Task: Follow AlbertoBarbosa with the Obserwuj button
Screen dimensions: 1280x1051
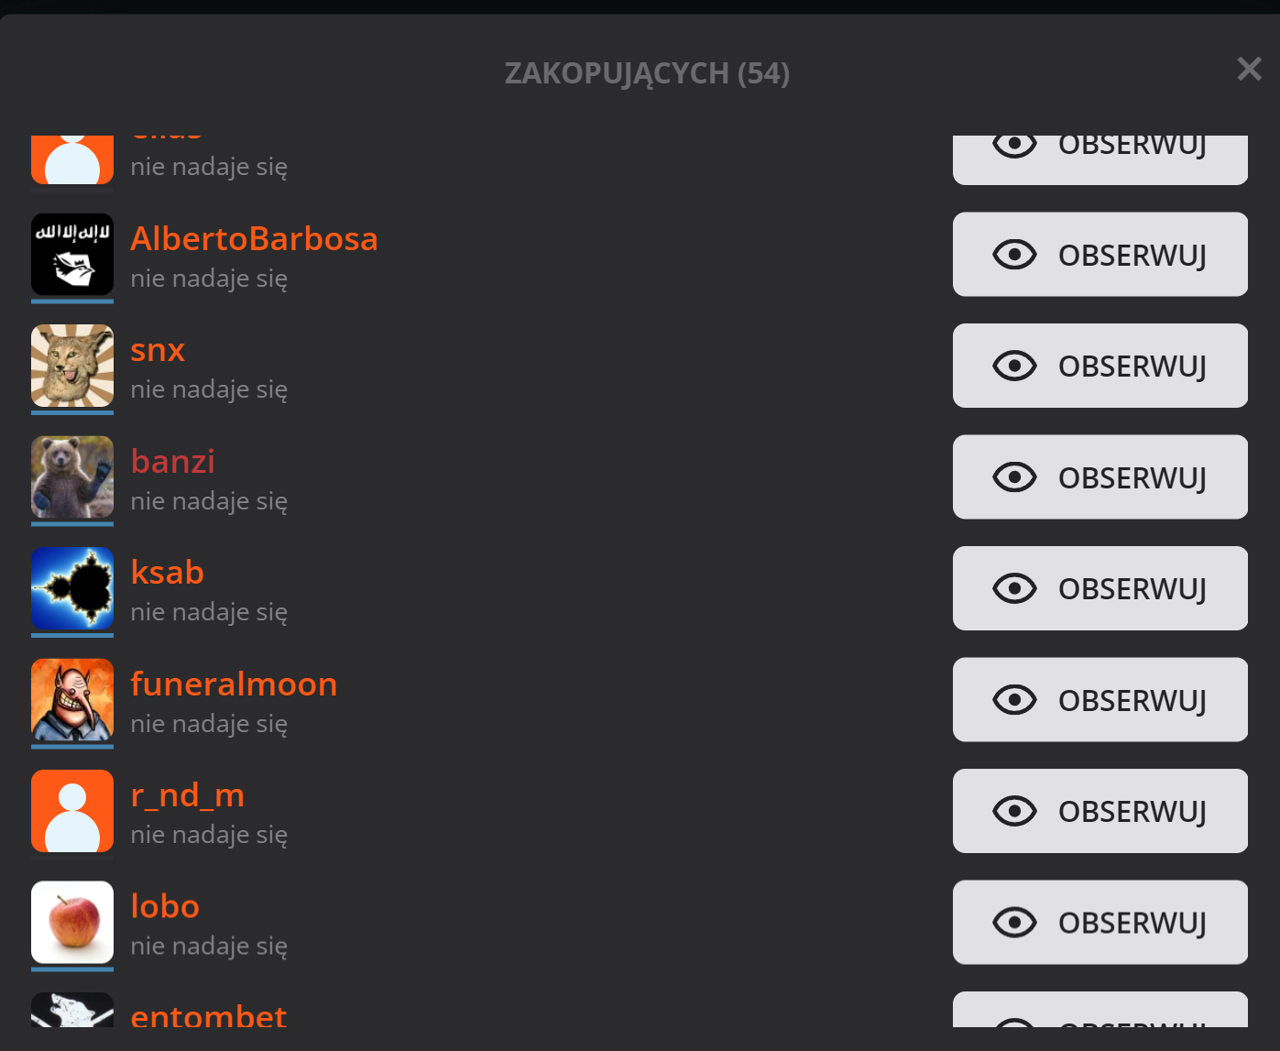Action: click(1099, 255)
